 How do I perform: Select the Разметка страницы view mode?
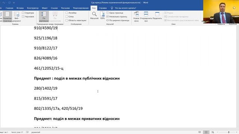coord(7,16)
